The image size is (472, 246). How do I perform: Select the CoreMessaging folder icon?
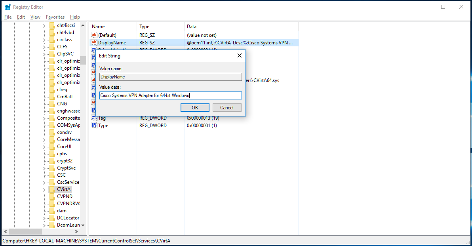[52, 139]
